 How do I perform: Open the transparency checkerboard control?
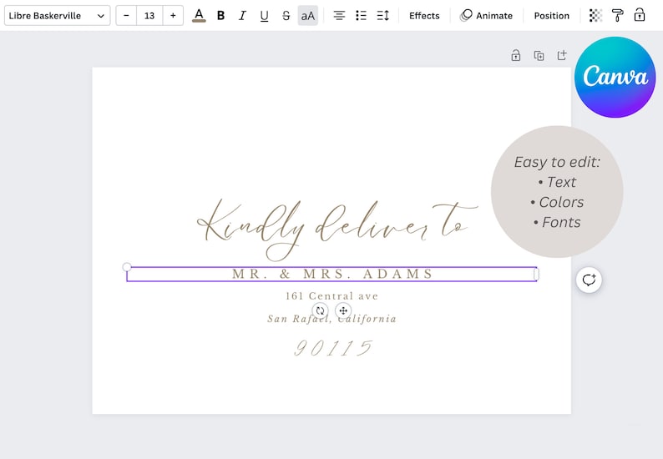click(x=595, y=16)
